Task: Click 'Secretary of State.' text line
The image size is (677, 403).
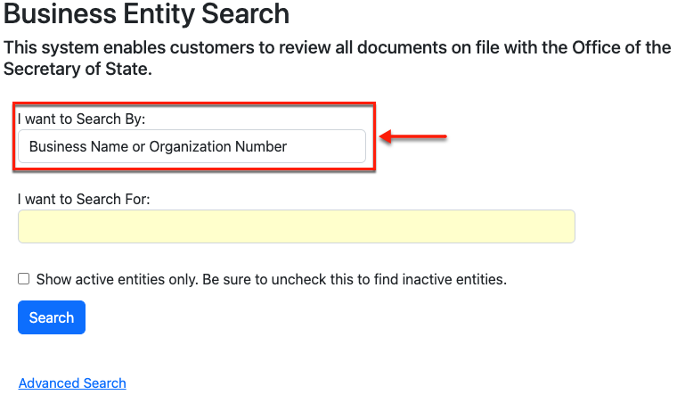Action: click(x=77, y=70)
